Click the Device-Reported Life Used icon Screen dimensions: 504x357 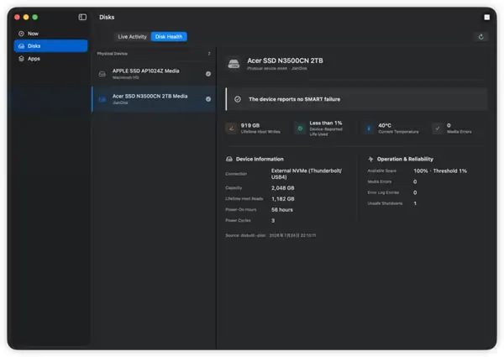[x=300, y=129]
